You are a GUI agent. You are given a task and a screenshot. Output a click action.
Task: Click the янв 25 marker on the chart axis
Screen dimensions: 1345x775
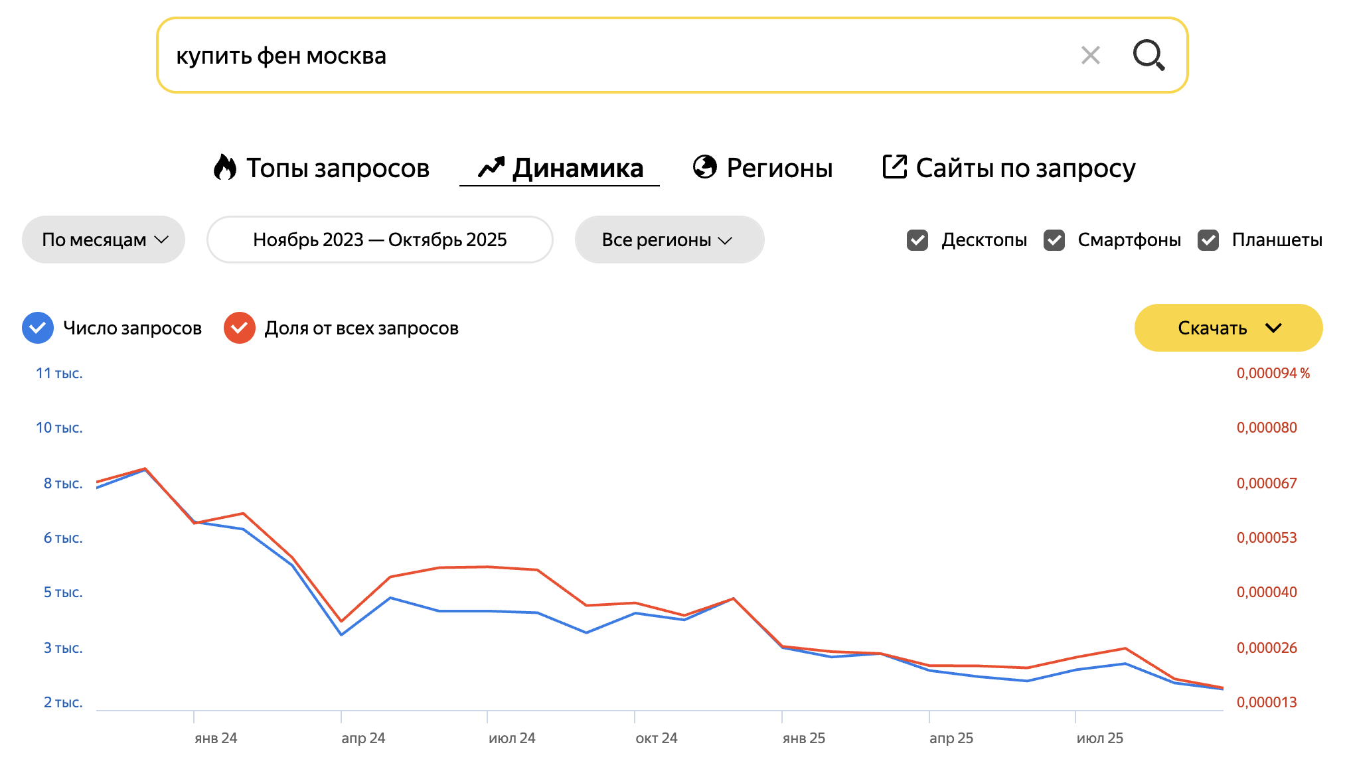coord(803,738)
